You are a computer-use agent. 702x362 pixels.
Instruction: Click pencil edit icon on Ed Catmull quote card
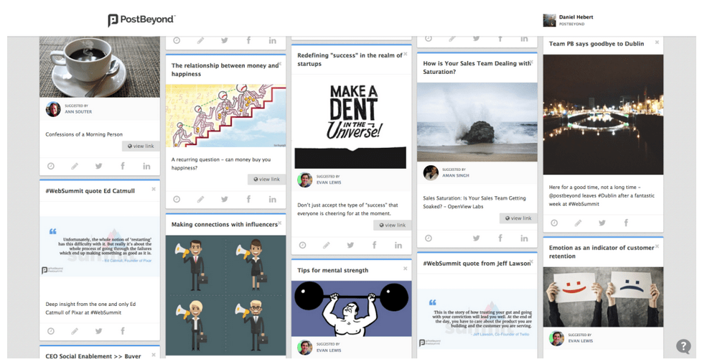tap(75, 331)
